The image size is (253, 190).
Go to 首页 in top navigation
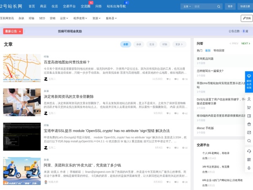(32, 6)
